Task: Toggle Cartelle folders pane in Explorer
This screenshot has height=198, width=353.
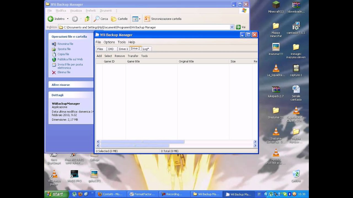Action: 119,19
